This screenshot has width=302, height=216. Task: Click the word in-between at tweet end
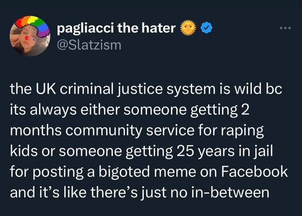tap(230, 192)
